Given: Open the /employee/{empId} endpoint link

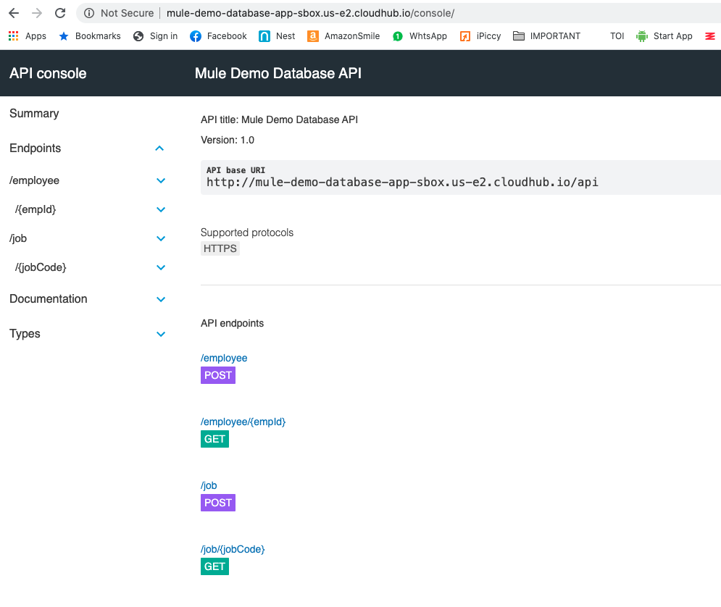Looking at the screenshot, I should click(x=243, y=422).
